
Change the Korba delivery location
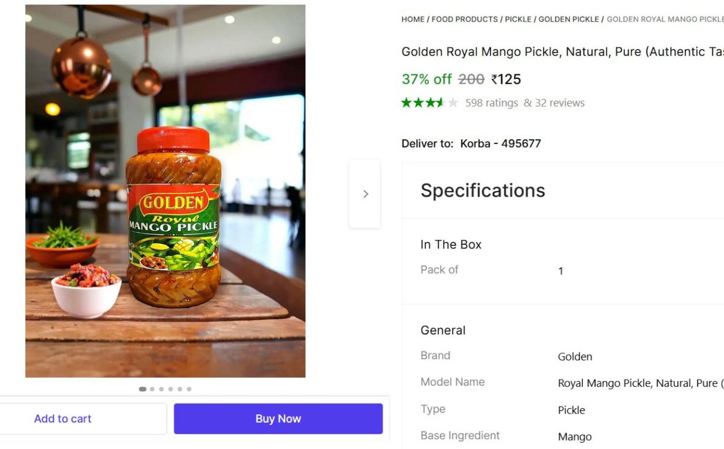pyautogui.click(x=501, y=143)
